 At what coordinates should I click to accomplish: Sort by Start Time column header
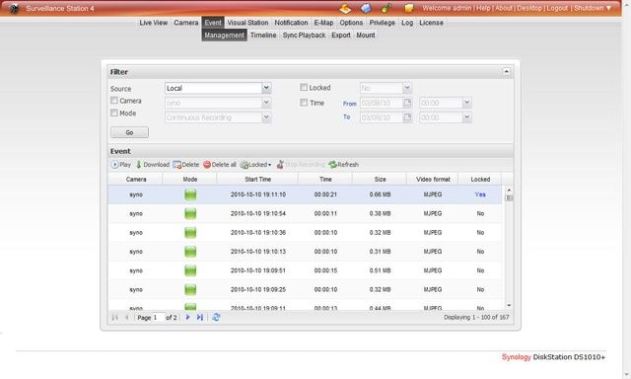point(257,180)
